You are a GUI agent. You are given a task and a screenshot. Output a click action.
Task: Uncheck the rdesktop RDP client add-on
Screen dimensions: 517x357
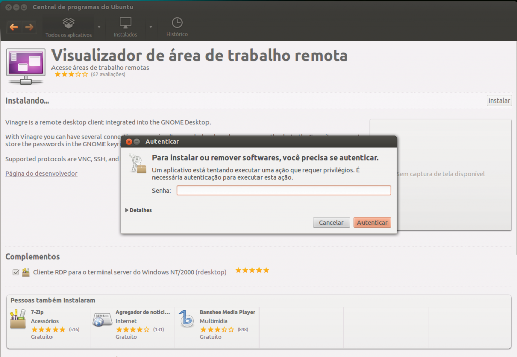pyautogui.click(x=16, y=272)
